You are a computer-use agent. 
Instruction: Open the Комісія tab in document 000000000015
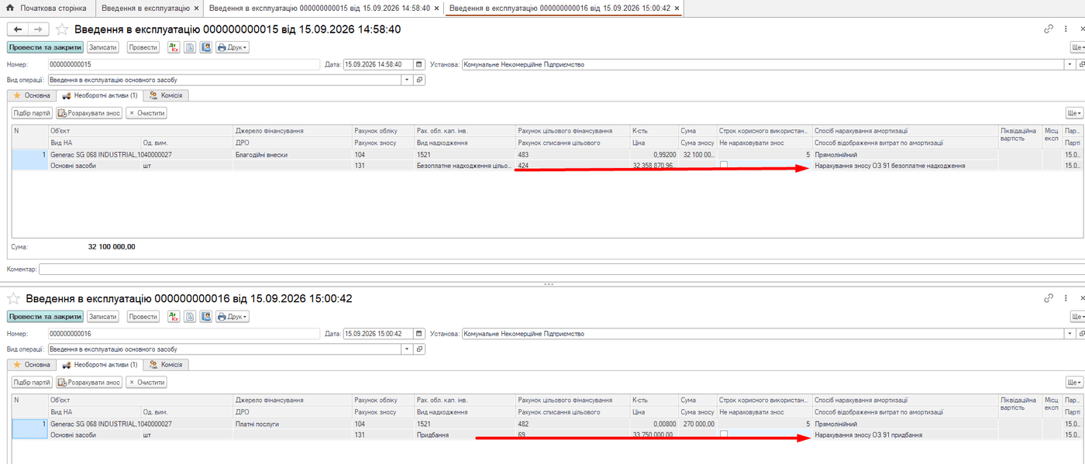tap(166, 95)
